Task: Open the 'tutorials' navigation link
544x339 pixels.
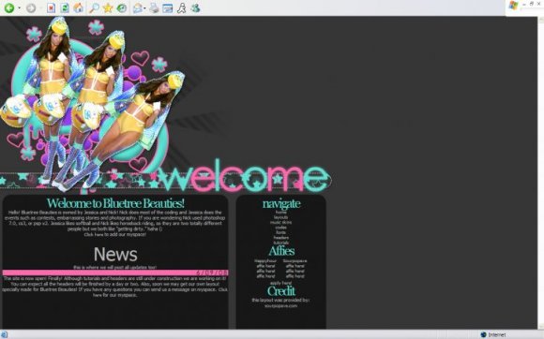Action: point(281,243)
